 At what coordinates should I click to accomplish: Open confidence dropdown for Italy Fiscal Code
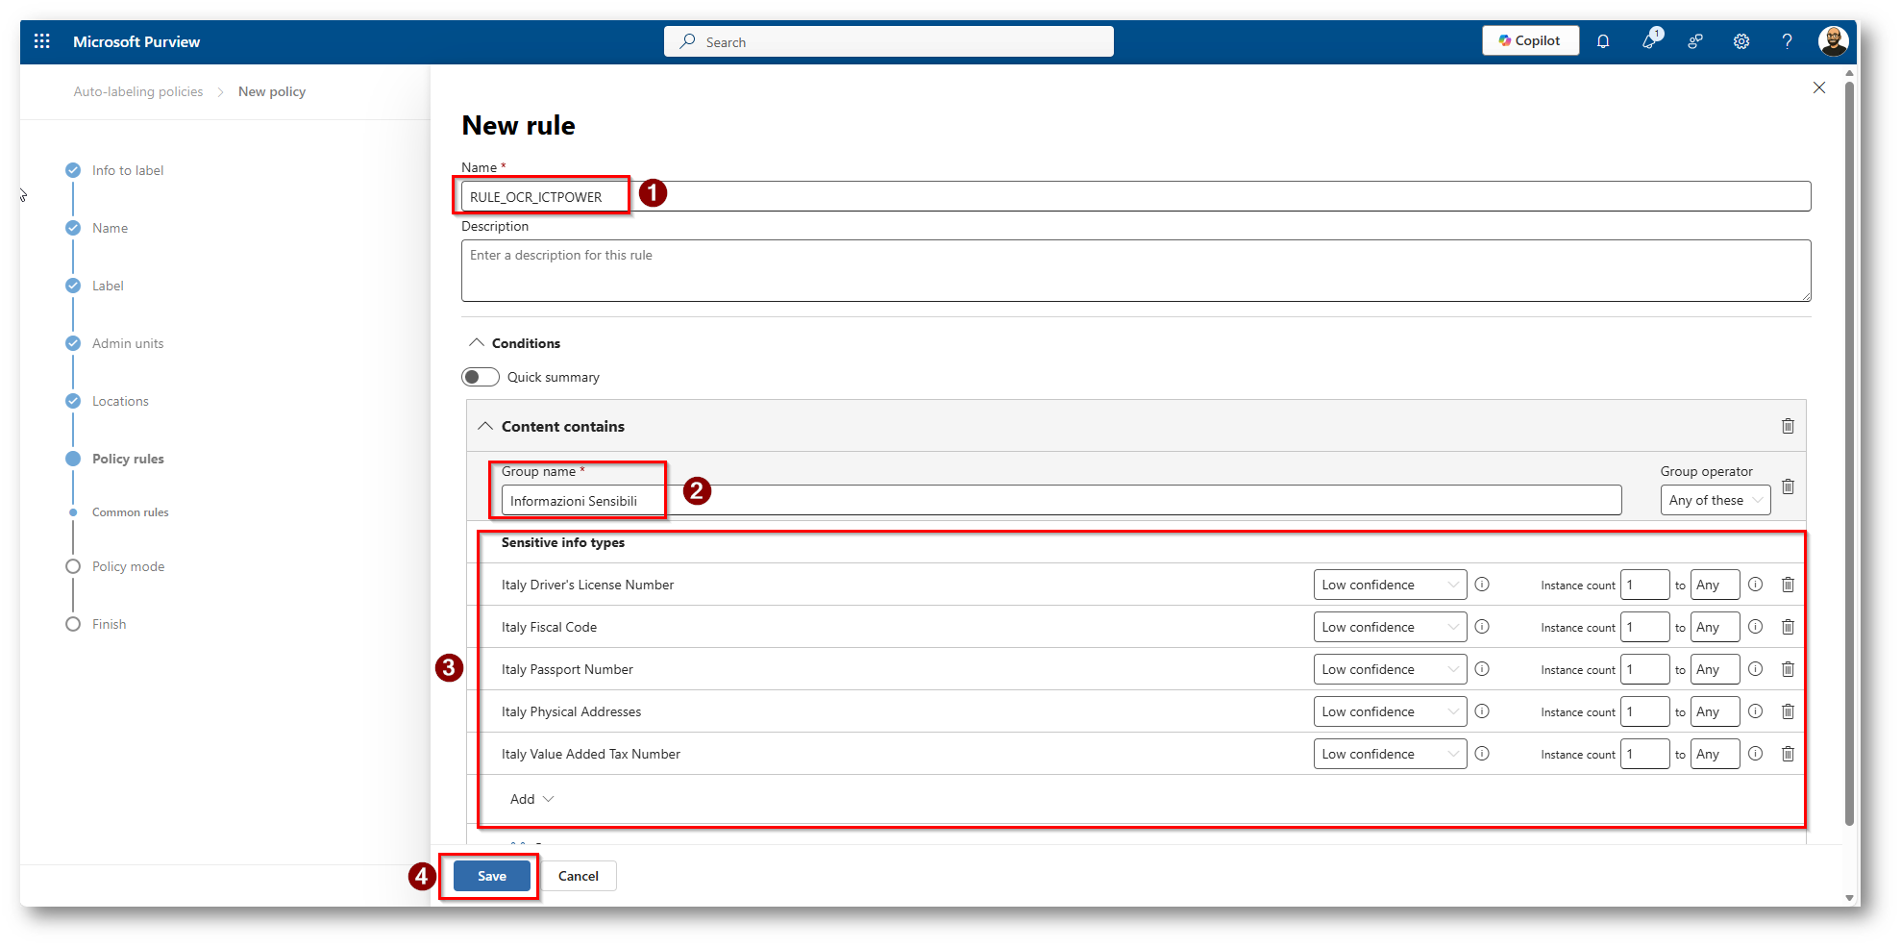tap(1390, 627)
